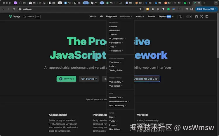View site information icon in address bar
The image size is (219, 136).
pyautogui.click(x=20, y=9)
